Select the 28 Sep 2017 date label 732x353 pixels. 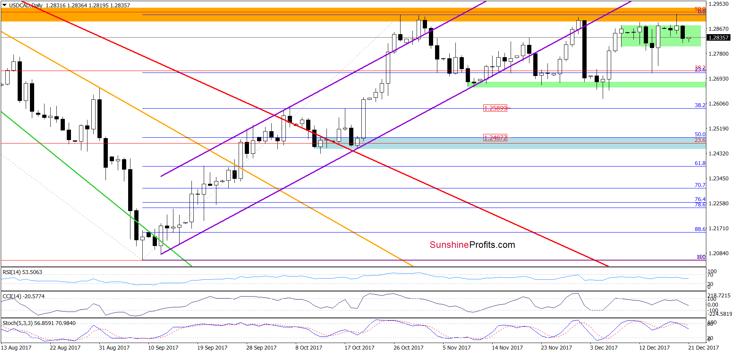261,348
